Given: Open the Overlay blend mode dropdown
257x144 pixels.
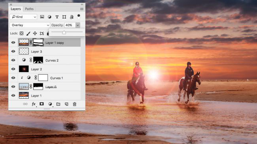Looking at the screenshot, I should [x=30, y=25].
